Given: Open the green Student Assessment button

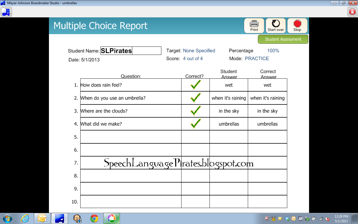Looking at the screenshot, I should [x=283, y=39].
